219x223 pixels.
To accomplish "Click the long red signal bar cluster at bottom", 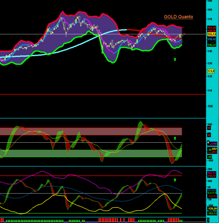I will 108,219.
